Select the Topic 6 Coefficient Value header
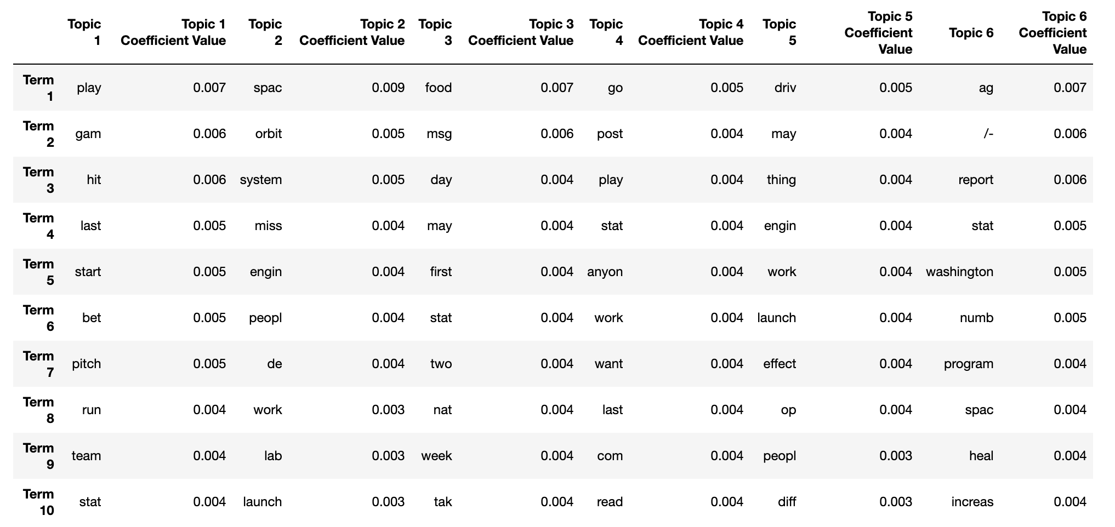The width and height of the screenshot is (1115, 527). click(1053, 33)
